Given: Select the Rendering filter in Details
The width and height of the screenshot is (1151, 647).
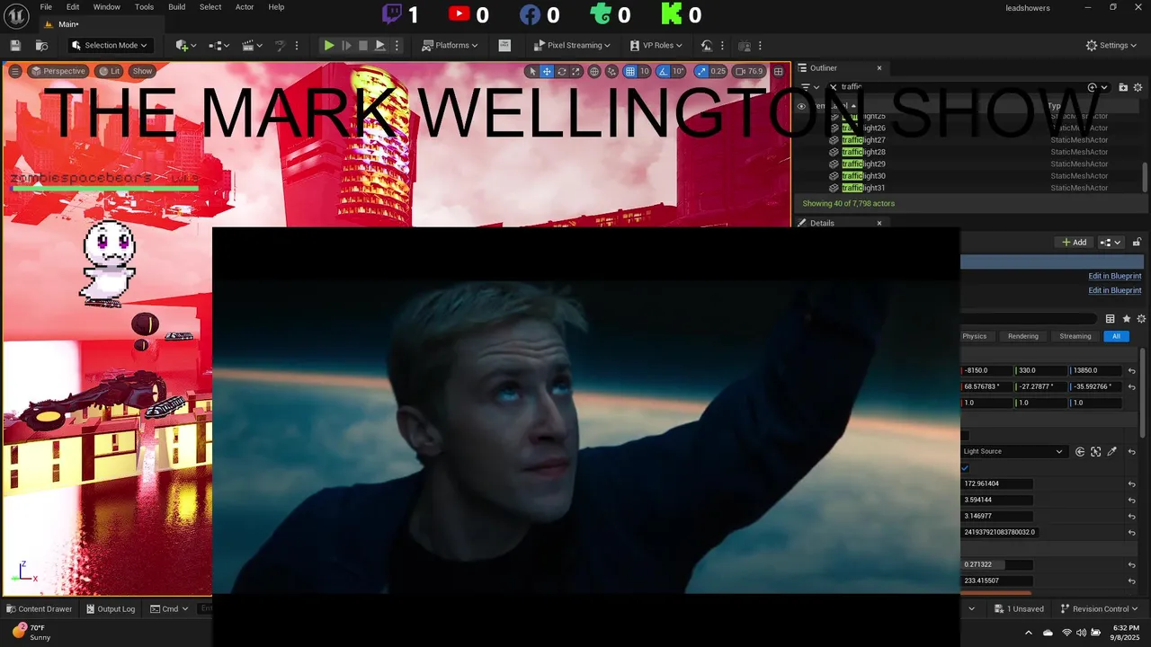Looking at the screenshot, I should coord(1022,336).
